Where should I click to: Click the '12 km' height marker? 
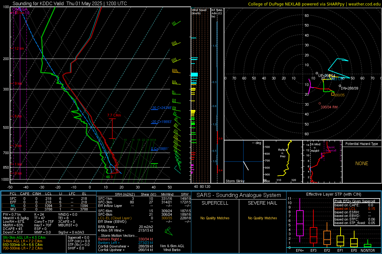[19, 48]
